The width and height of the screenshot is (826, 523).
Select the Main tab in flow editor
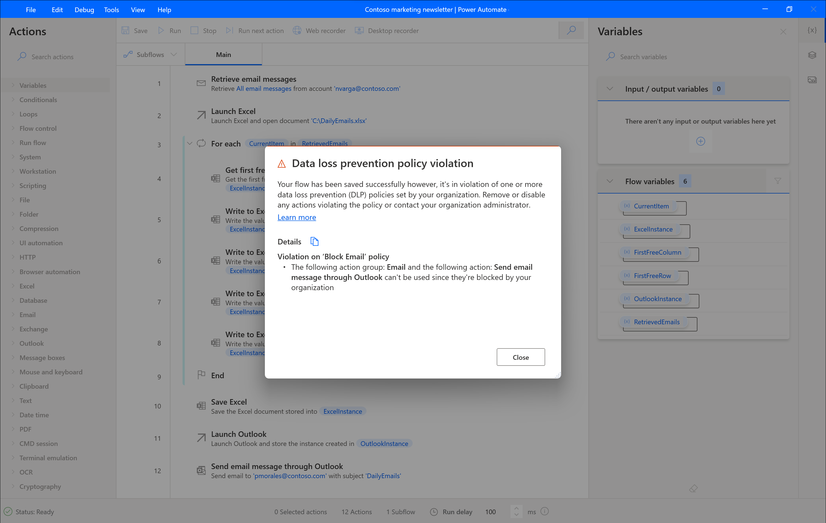tap(223, 54)
